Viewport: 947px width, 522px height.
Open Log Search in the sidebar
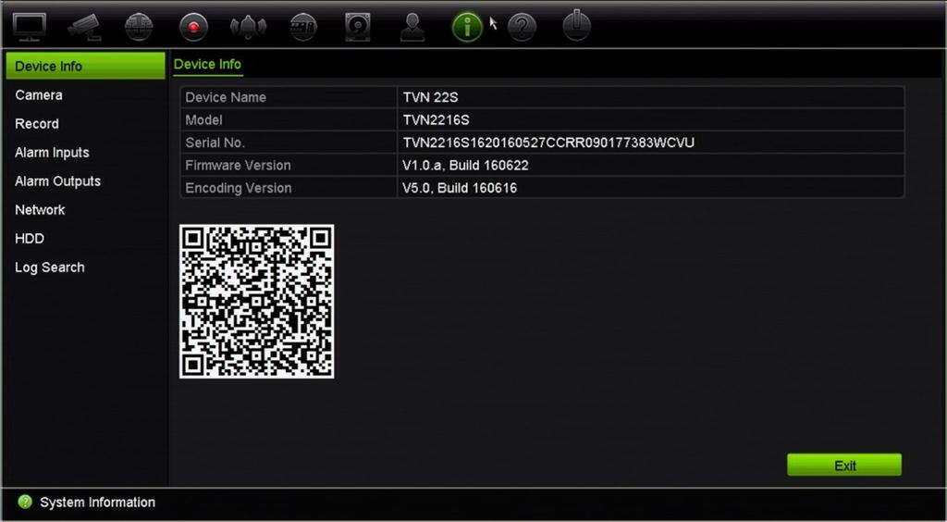click(x=50, y=267)
